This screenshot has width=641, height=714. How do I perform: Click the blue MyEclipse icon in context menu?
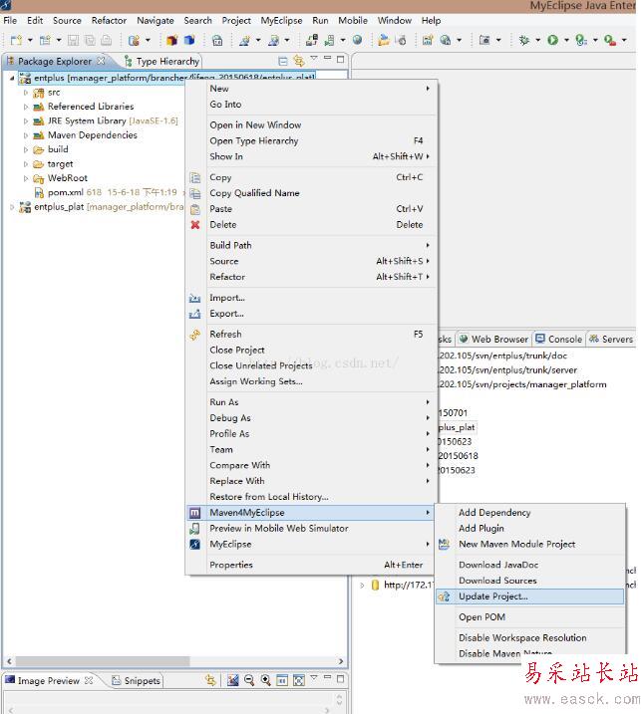click(x=194, y=544)
